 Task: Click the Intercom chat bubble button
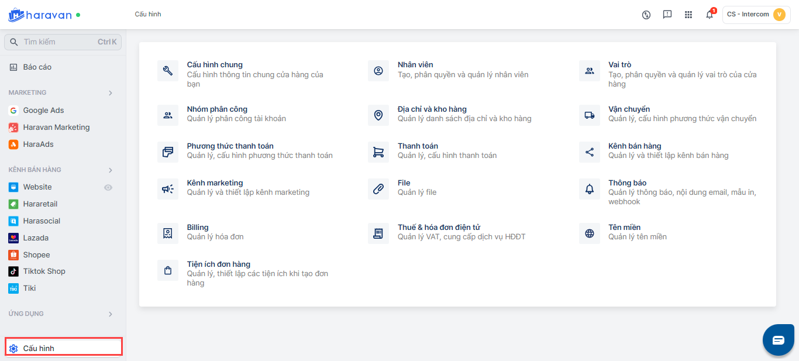point(778,340)
